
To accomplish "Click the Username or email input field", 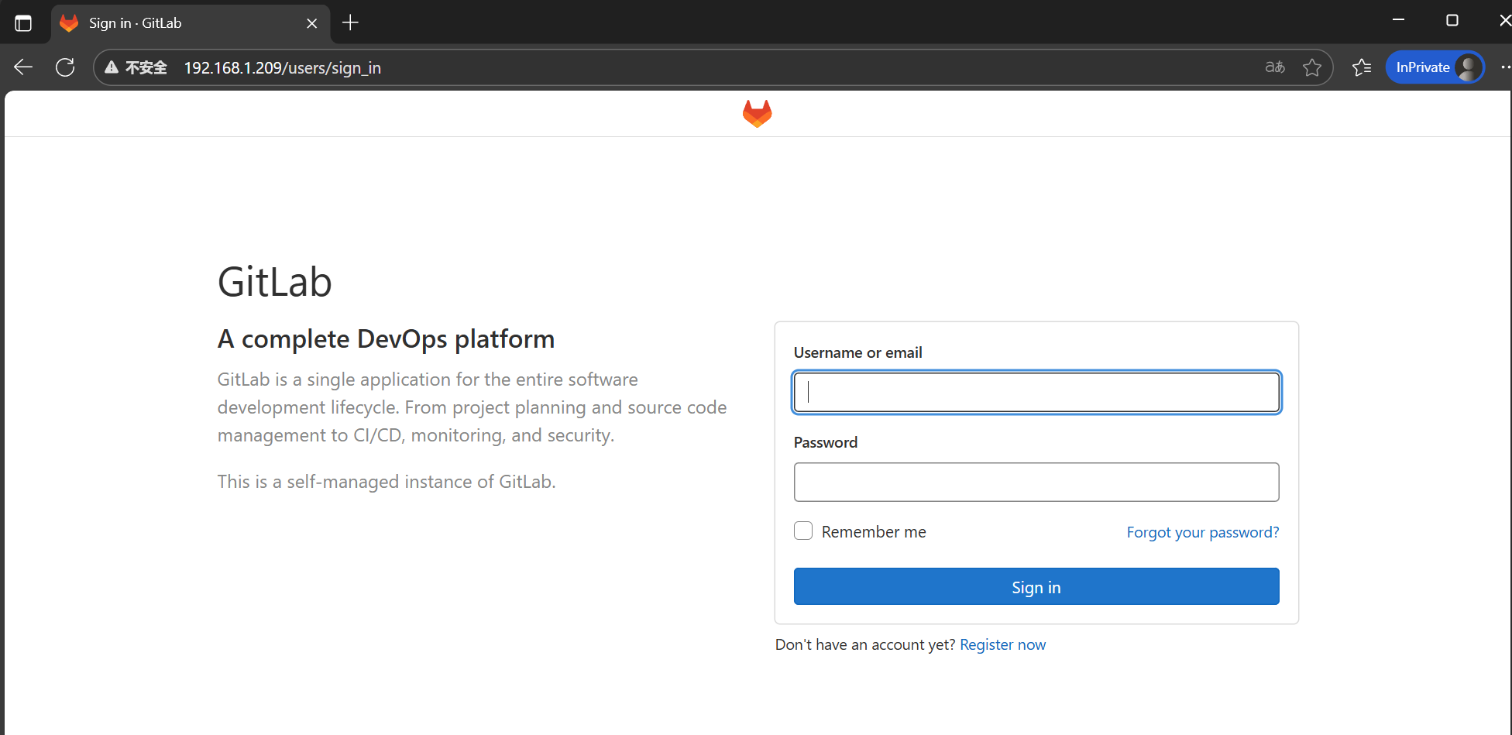I will [1036, 392].
